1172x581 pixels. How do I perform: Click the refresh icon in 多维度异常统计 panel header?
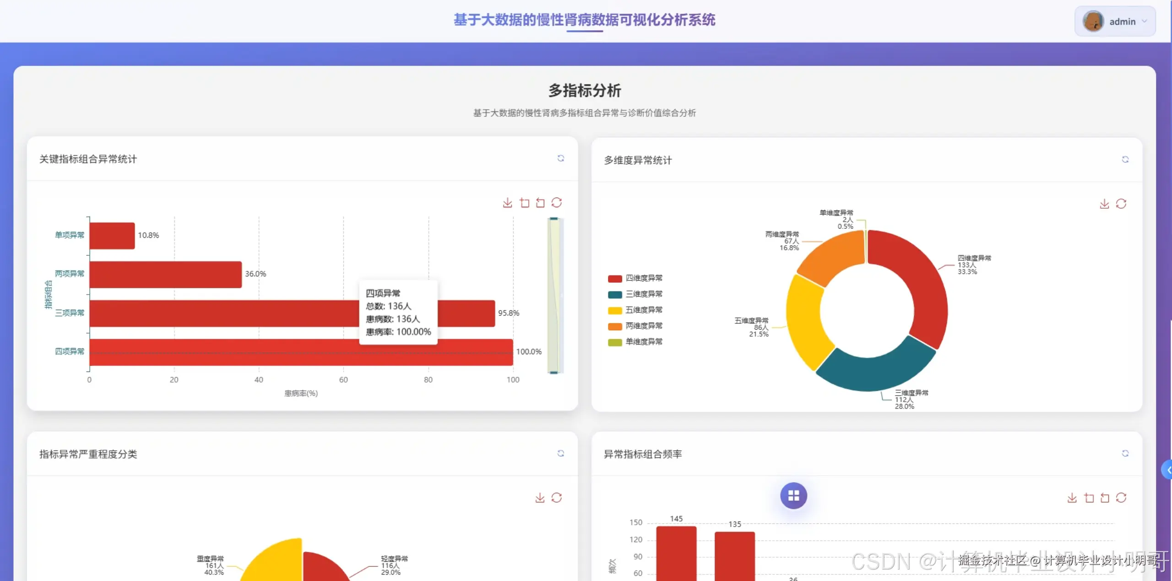point(1126,159)
